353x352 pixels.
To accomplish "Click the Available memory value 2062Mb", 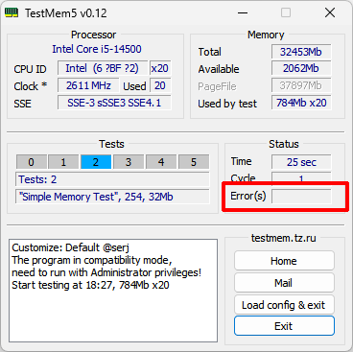I will click(x=301, y=68).
